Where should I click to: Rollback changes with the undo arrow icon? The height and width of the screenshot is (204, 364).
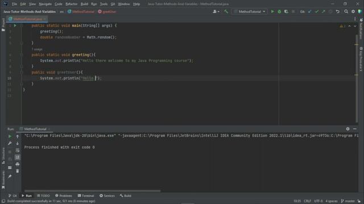[x=337, y=11]
